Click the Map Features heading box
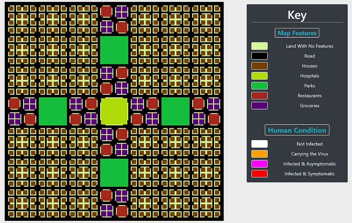The width and height of the screenshot is (352, 223). 297,33
